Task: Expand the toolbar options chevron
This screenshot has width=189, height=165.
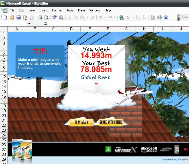Action: coord(179,17)
